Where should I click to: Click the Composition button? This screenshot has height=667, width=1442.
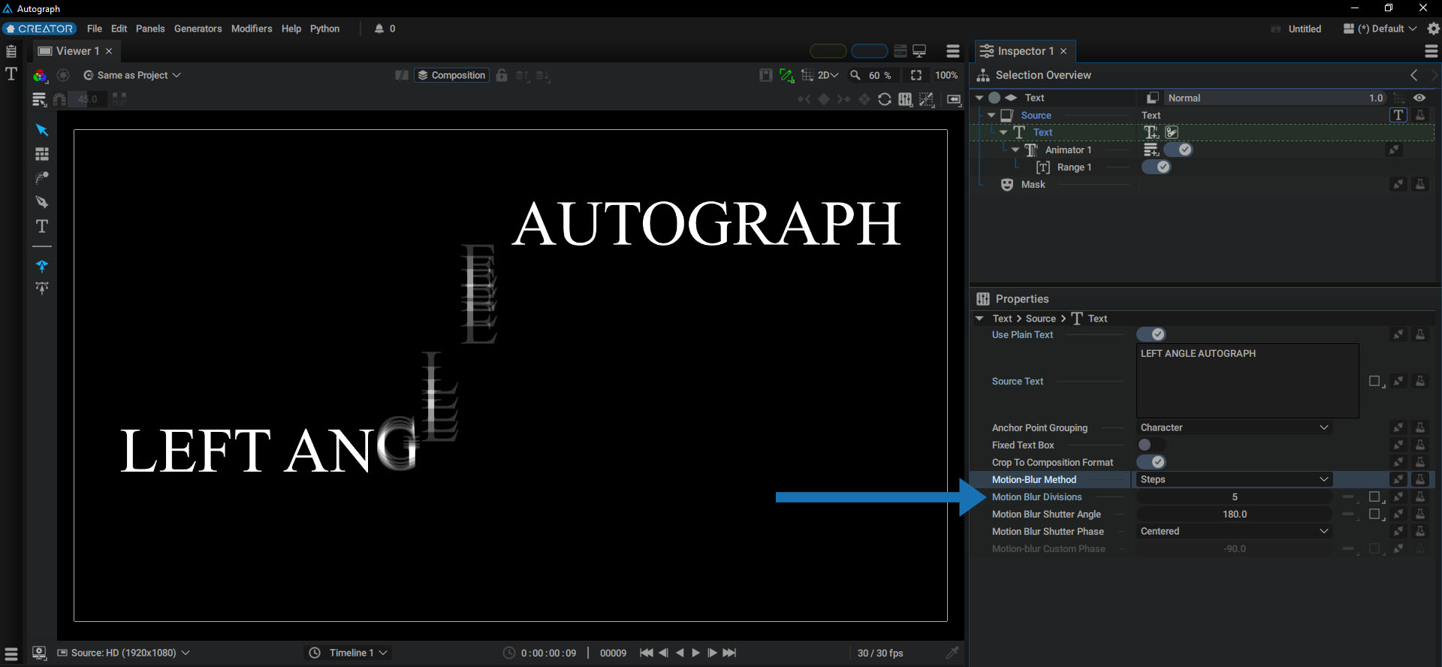click(451, 75)
